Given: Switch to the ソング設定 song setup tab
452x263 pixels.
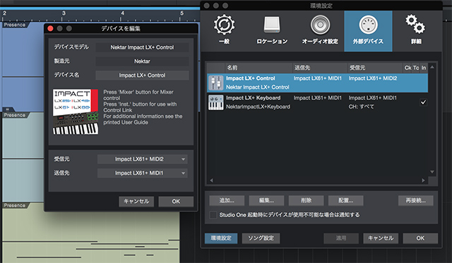Looking at the screenshot, I should tap(261, 238).
